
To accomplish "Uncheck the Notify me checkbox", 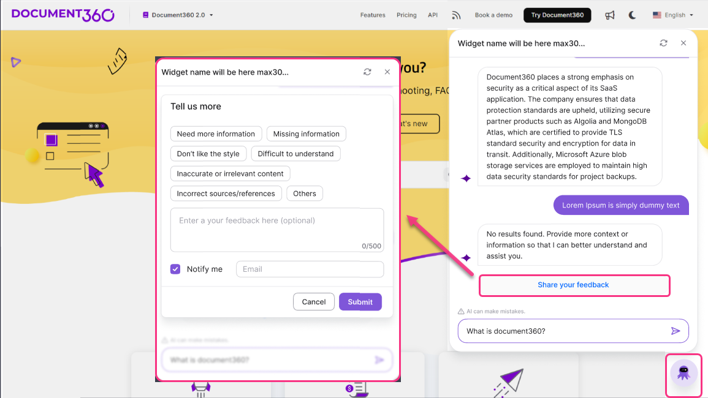I will click(175, 269).
